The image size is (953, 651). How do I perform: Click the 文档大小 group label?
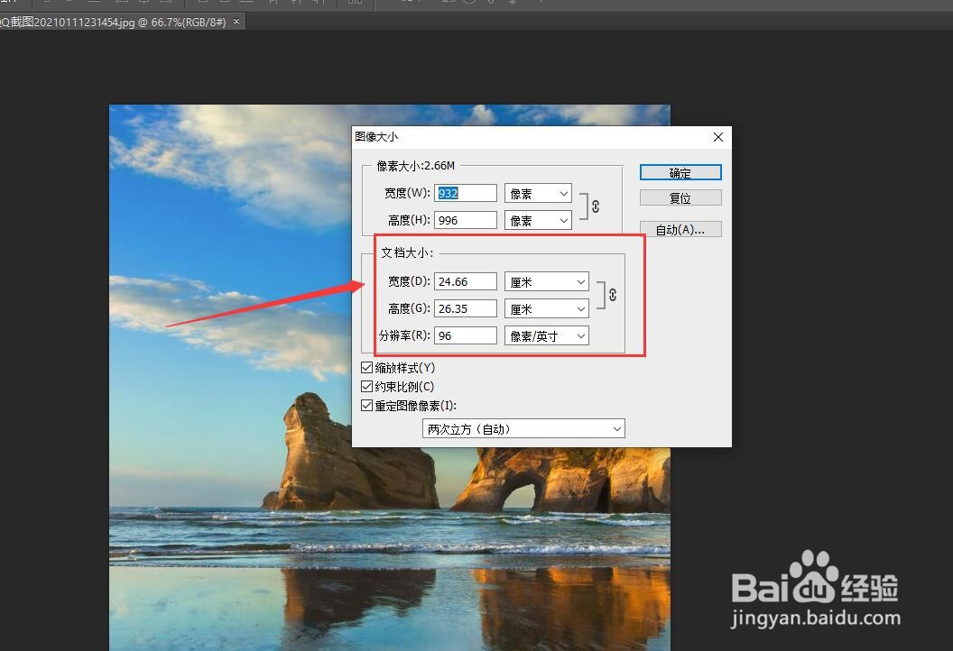[407, 252]
